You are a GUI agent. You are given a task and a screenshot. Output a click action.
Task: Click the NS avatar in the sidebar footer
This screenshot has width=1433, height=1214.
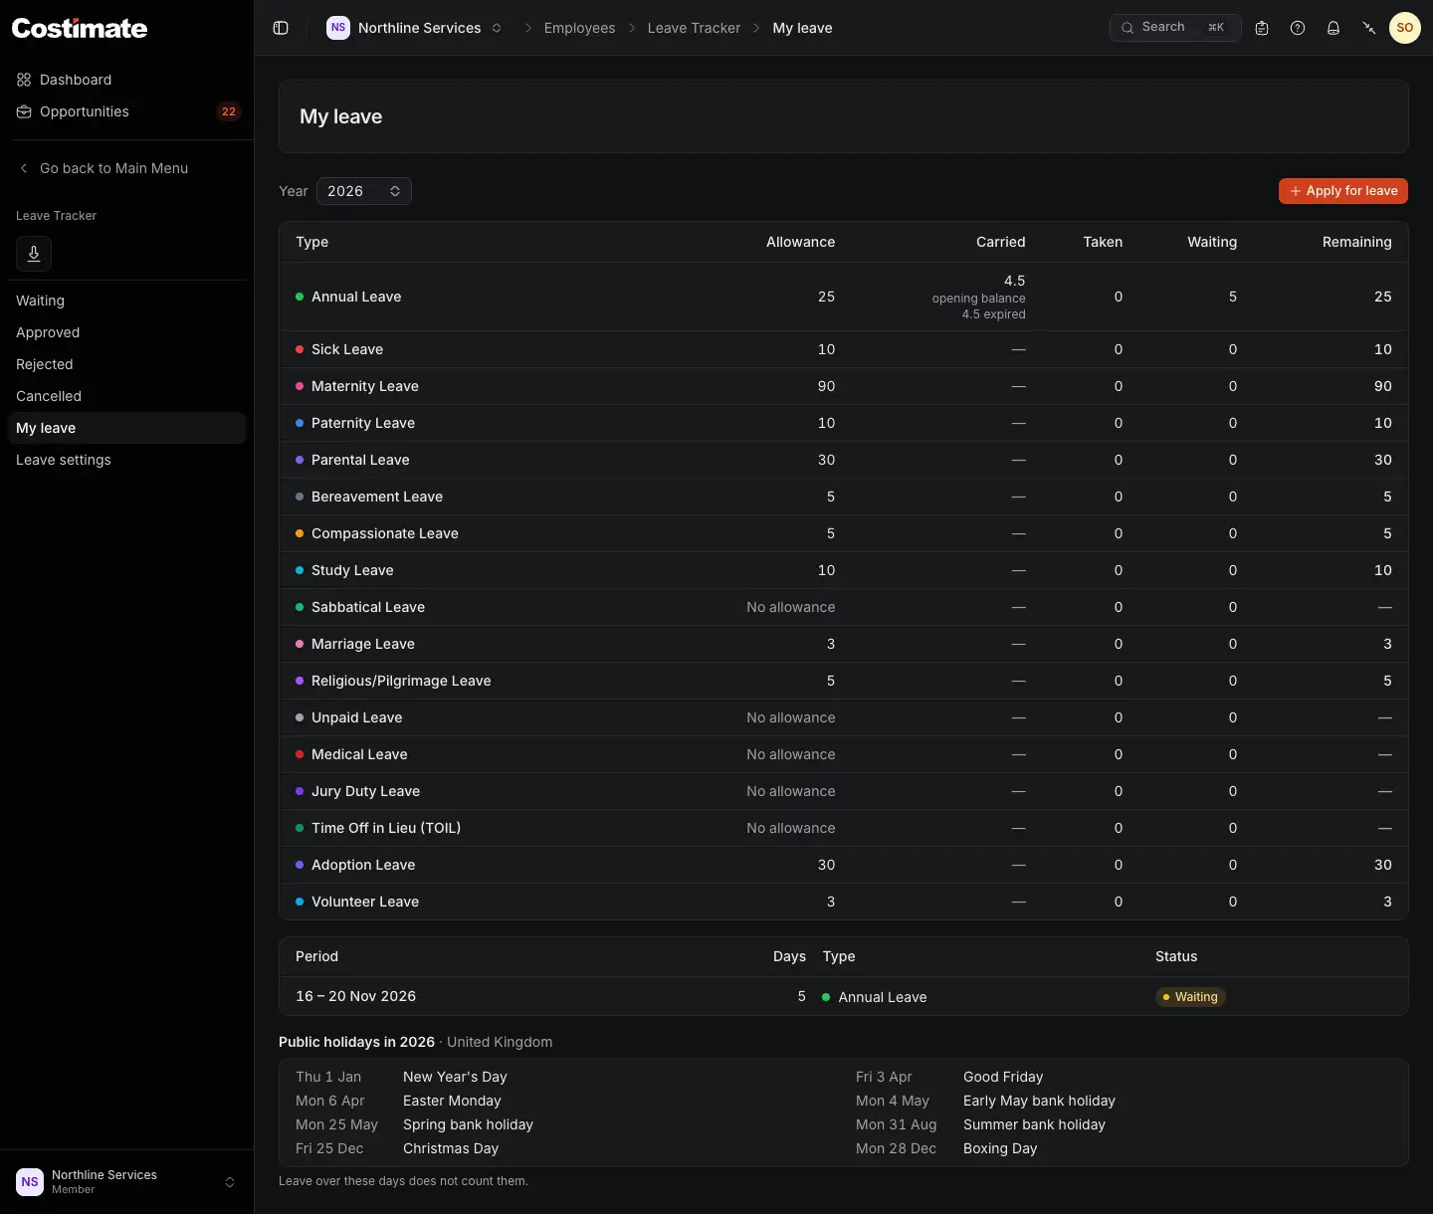tap(30, 1182)
